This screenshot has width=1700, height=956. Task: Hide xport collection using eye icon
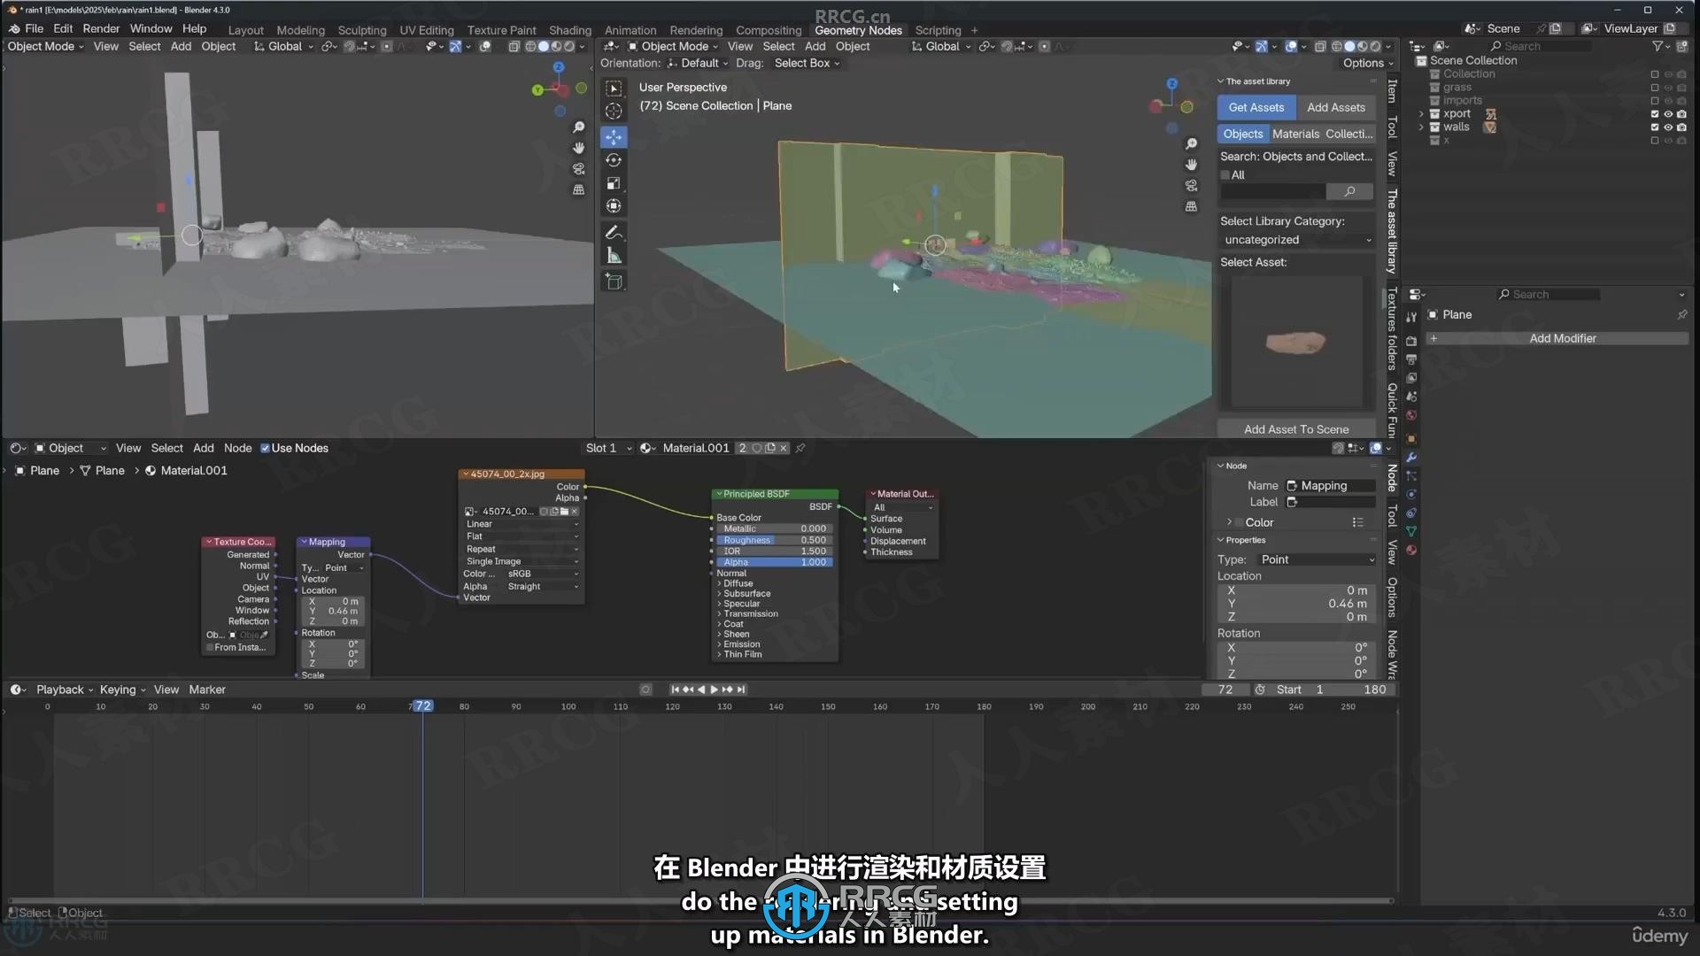point(1668,114)
